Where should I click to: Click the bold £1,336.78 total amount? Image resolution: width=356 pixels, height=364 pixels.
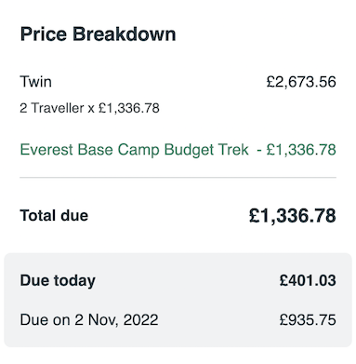[293, 216]
